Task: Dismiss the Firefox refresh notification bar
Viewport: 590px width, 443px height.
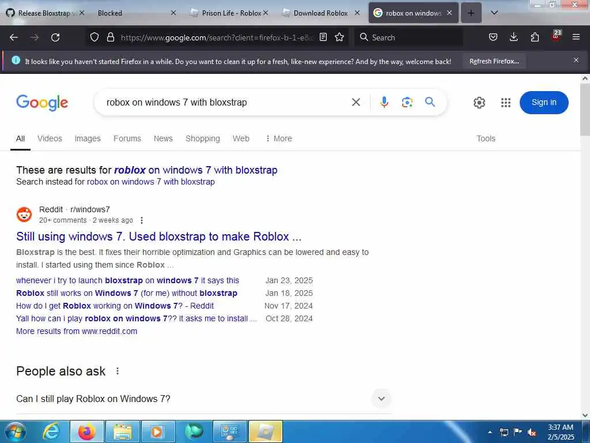Action: [x=576, y=60]
